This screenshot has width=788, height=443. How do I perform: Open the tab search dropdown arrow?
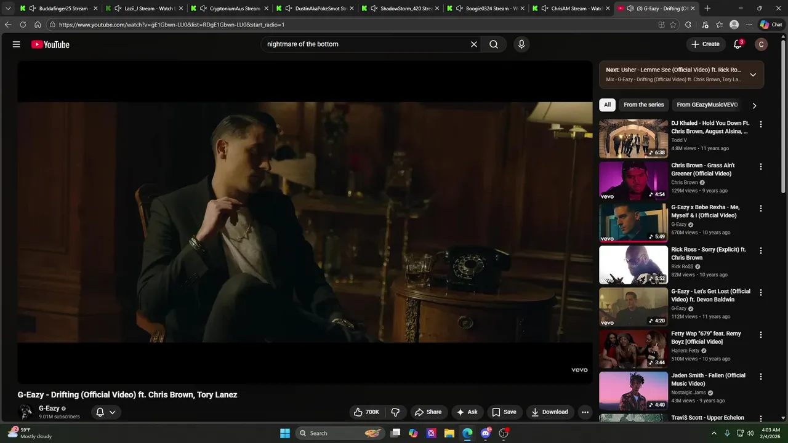pos(8,9)
